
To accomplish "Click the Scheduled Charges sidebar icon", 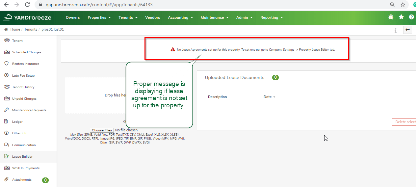I will 6,52.
